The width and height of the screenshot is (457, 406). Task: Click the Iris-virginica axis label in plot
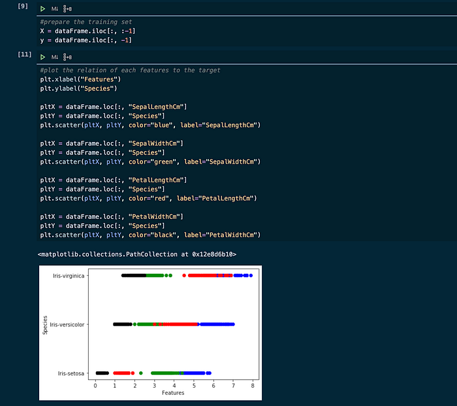(x=69, y=276)
